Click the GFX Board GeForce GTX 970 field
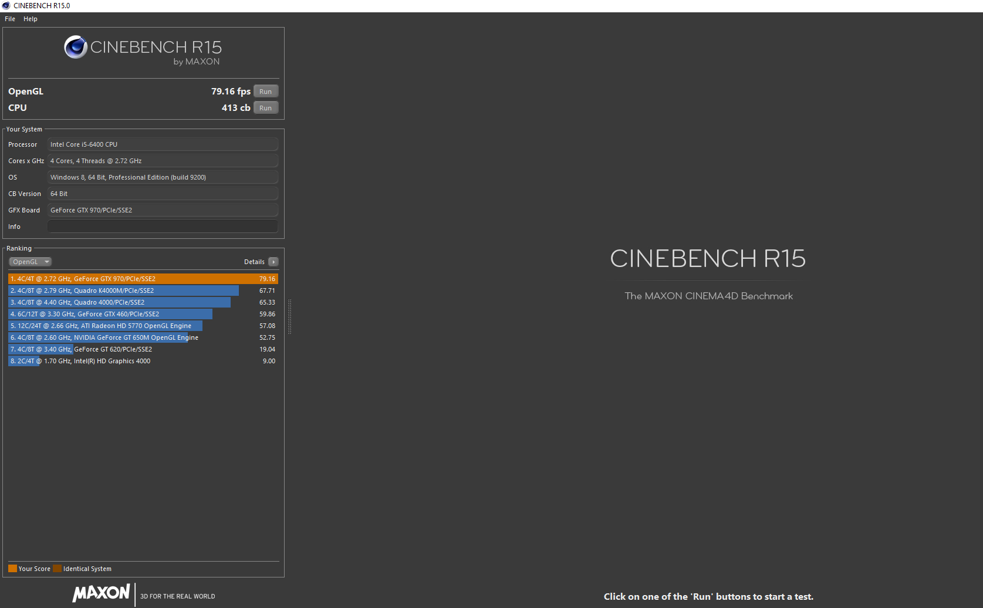The width and height of the screenshot is (983, 608). pyautogui.click(x=163, y=210)
